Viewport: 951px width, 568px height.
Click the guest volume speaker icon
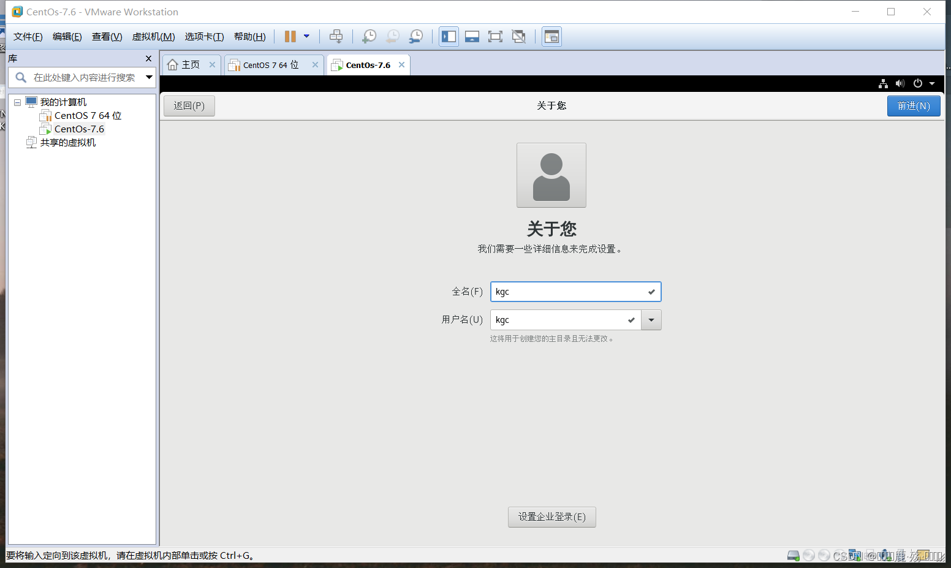tap(900, 84)
